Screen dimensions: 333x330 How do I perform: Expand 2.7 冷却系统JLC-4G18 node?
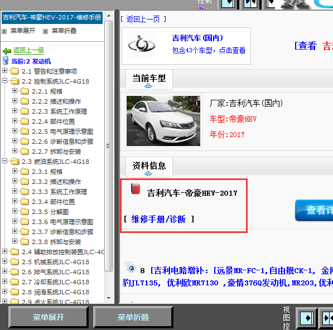(4, 281)
